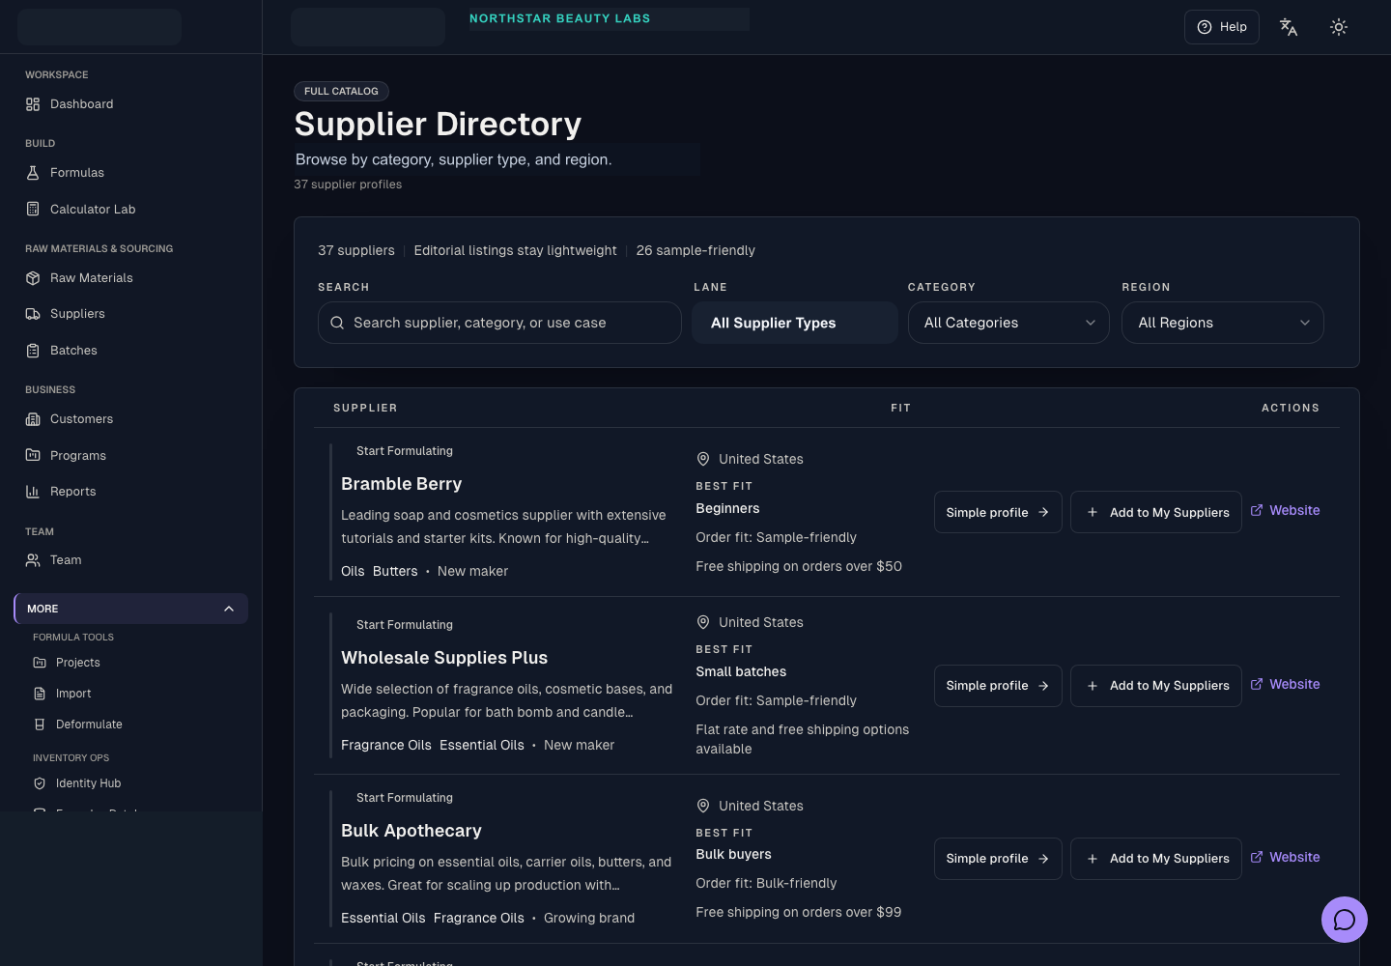Click the Dashboard sidebar icon

(x=33, y=104)
